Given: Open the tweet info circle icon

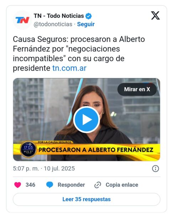Looking at the screenshot, I should [156, 169].
